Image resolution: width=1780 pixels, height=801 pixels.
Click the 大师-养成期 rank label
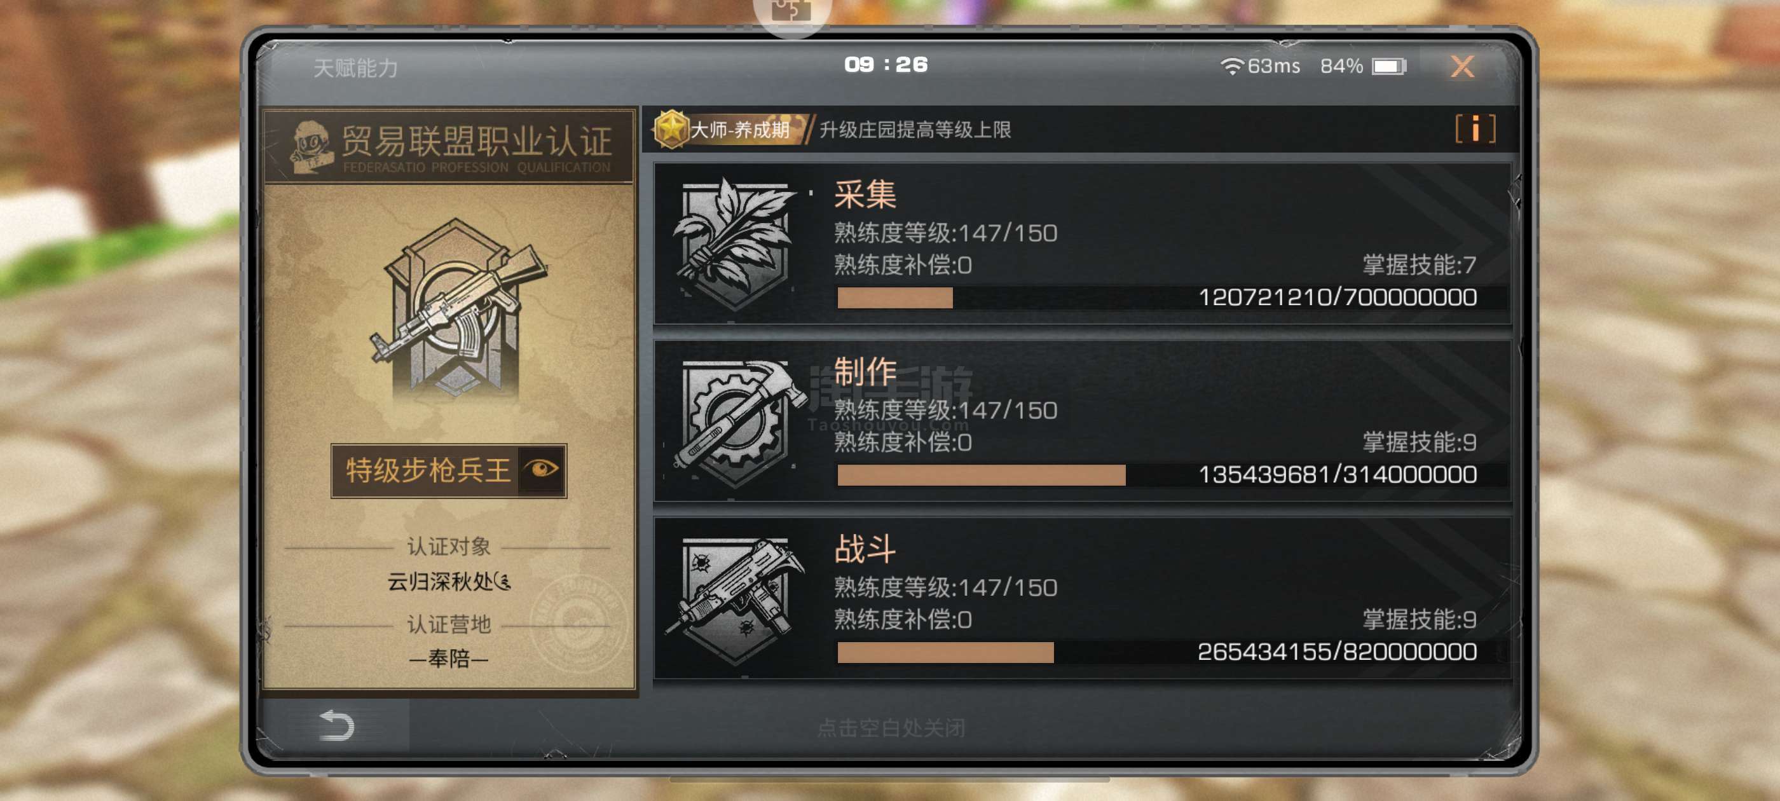(740, 129)
